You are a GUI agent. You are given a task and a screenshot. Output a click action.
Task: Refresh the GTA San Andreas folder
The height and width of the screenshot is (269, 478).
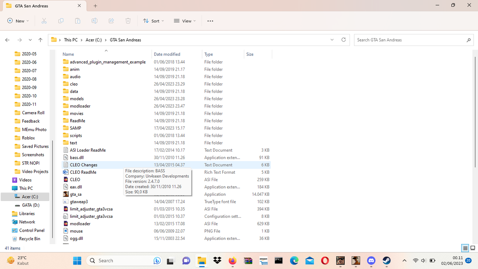click(x=344, y=40)
